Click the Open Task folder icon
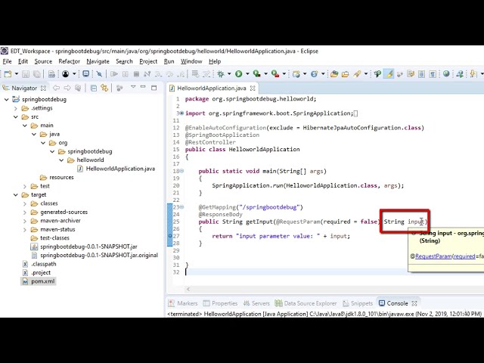484x363 pixels. pos(345,74)
